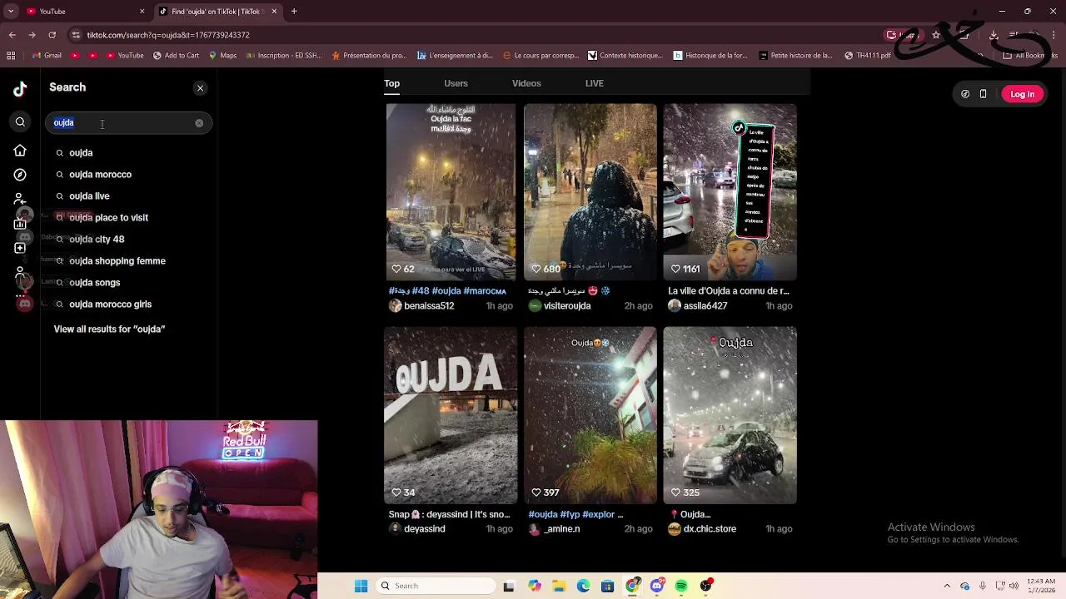Open the Upload plus icon in sidebar

tap(20, 248)
